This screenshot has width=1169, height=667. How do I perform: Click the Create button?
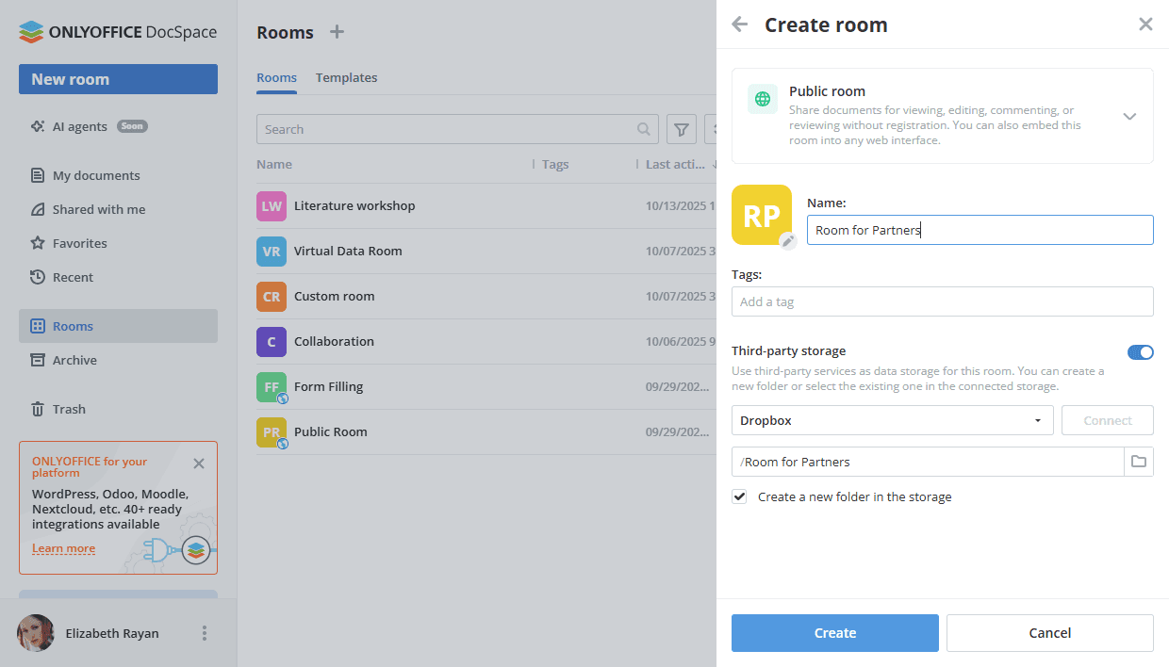coord(834,633)
